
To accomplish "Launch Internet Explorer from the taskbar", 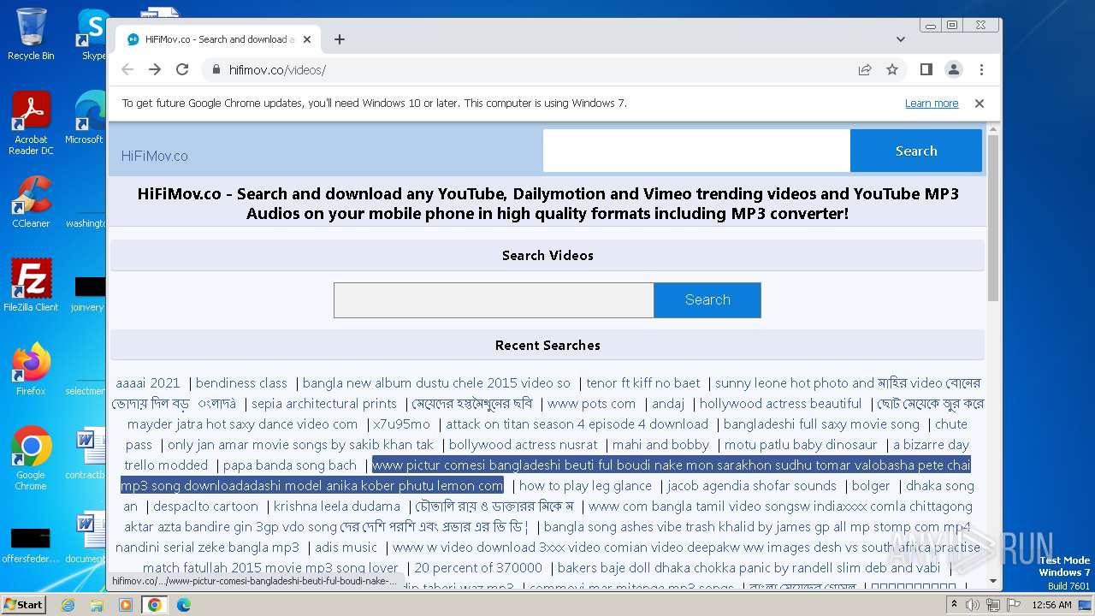I will 68,605.
